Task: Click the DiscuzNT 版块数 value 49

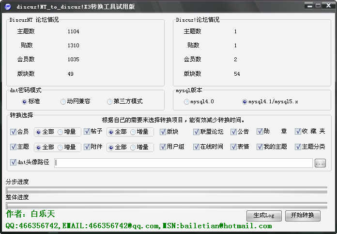Action: pos(71,74)
